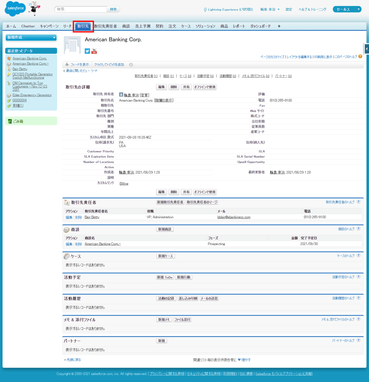Viewport: 369px width, 382px height.
Task: Click the 取引先責任者 section contacts icon
Action: click(x=67, y=202)
